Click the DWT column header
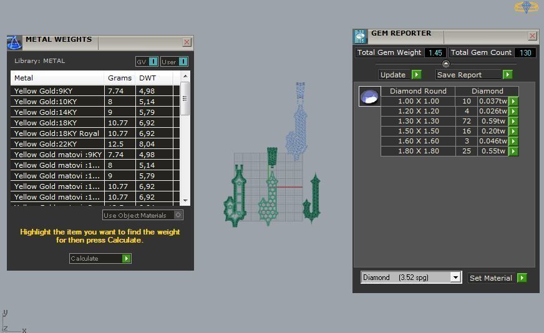544x333 pixels. (x=154, y=78)
